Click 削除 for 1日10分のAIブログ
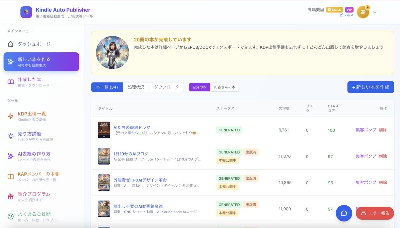The height and width of the screenshot is (228, 400). point(383,156)
